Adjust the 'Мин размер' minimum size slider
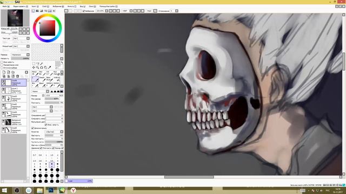Screen dimensions: 346x194 52,99
